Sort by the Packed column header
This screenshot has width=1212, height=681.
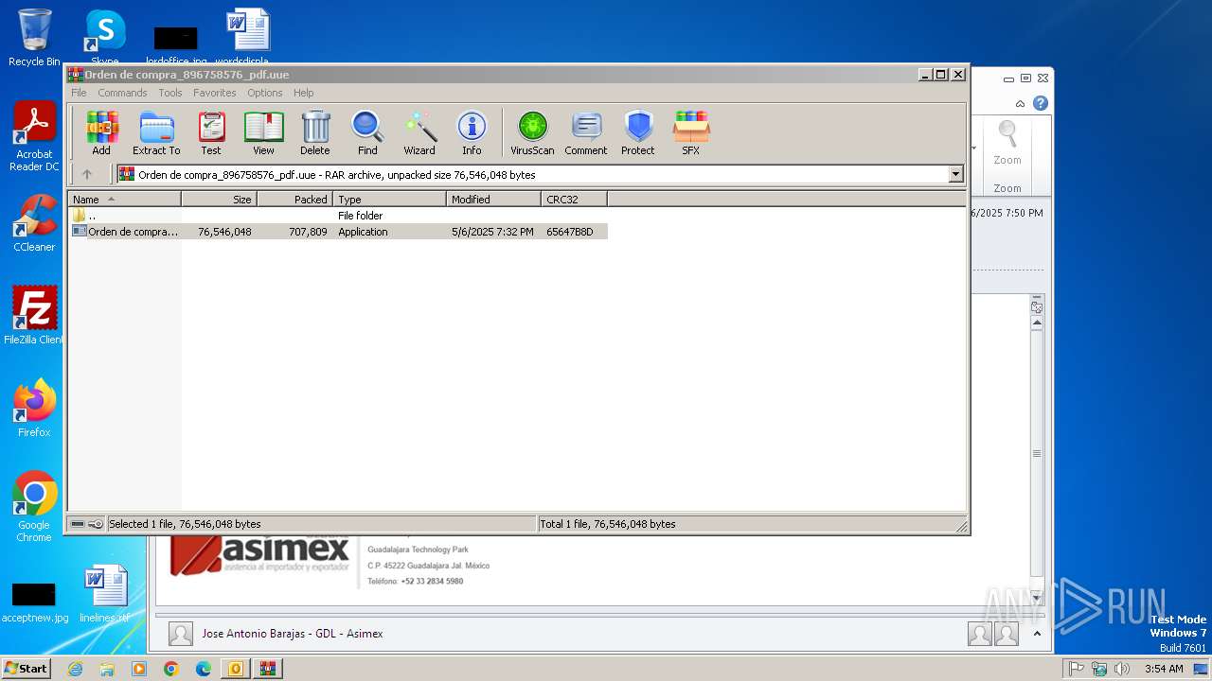point(294,200)
